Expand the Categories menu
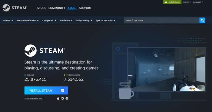The image size is (212, 112). pos(49,20)
